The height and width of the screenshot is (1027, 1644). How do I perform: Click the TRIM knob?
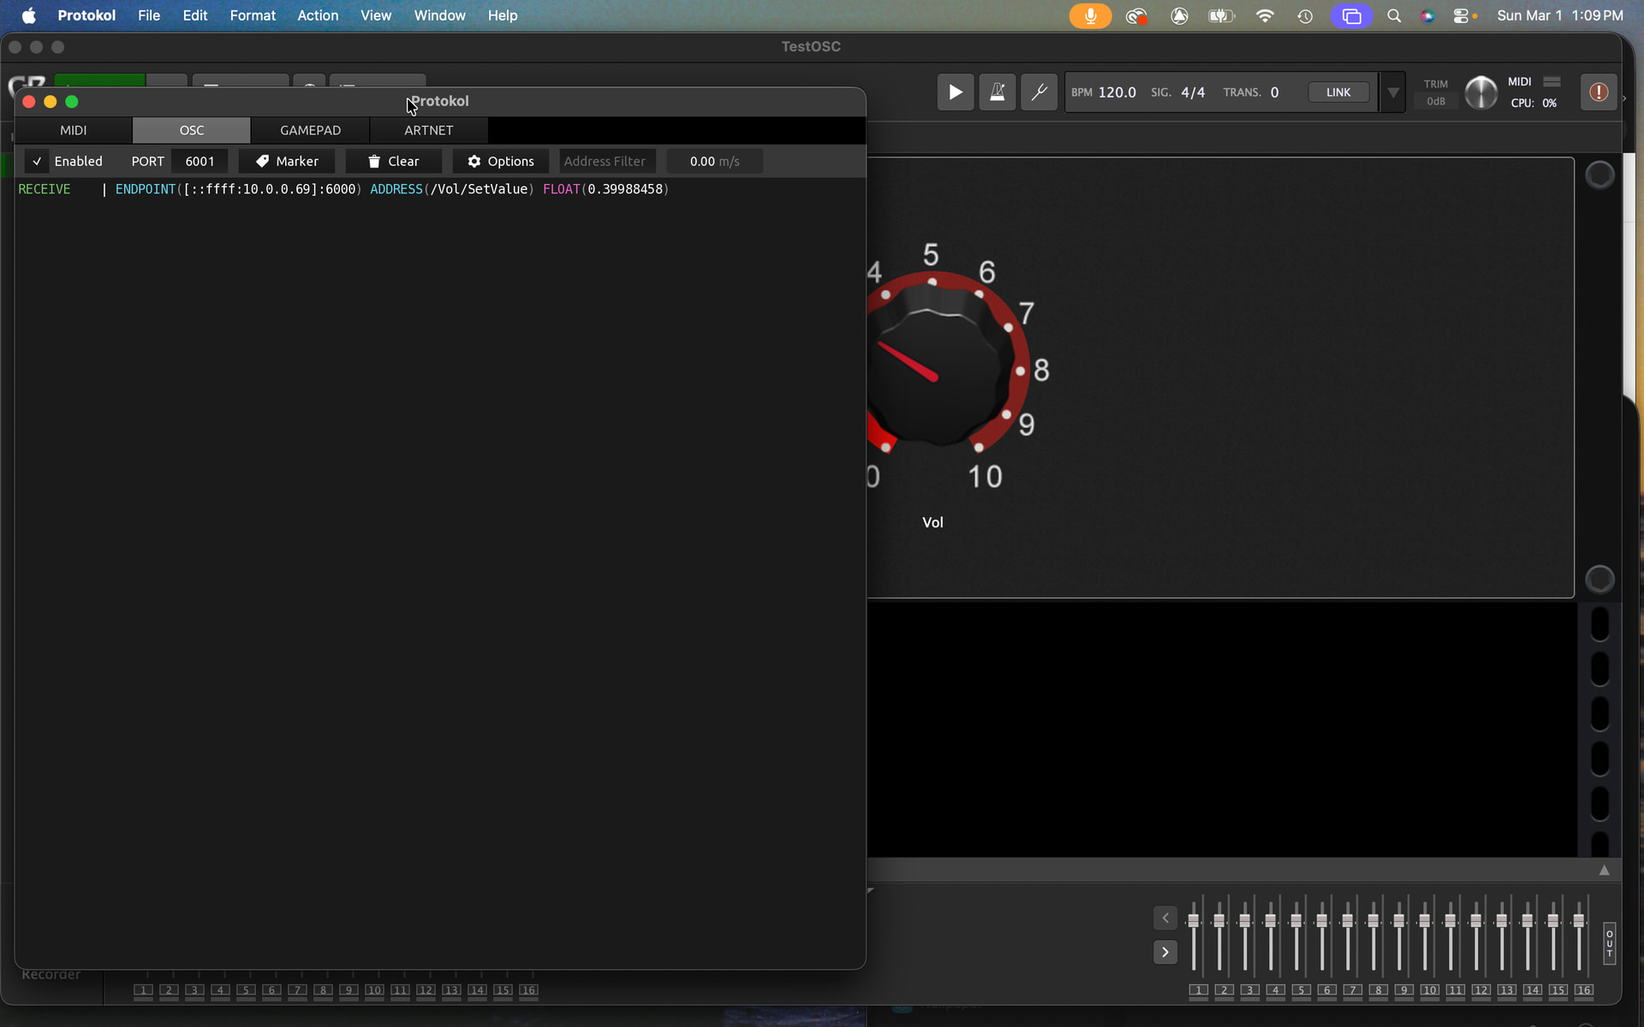1480,92
